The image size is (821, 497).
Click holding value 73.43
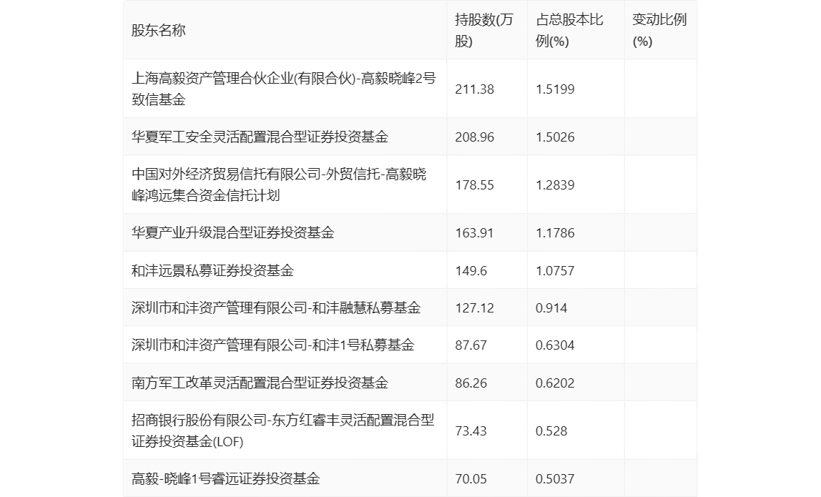pyautogui.click(x=471, y=431)
